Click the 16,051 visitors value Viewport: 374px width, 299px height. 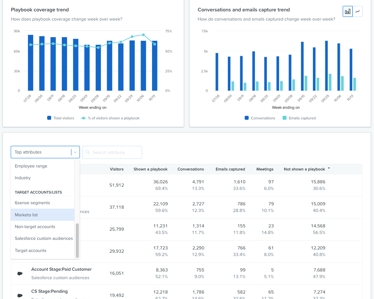pos(117,273)
